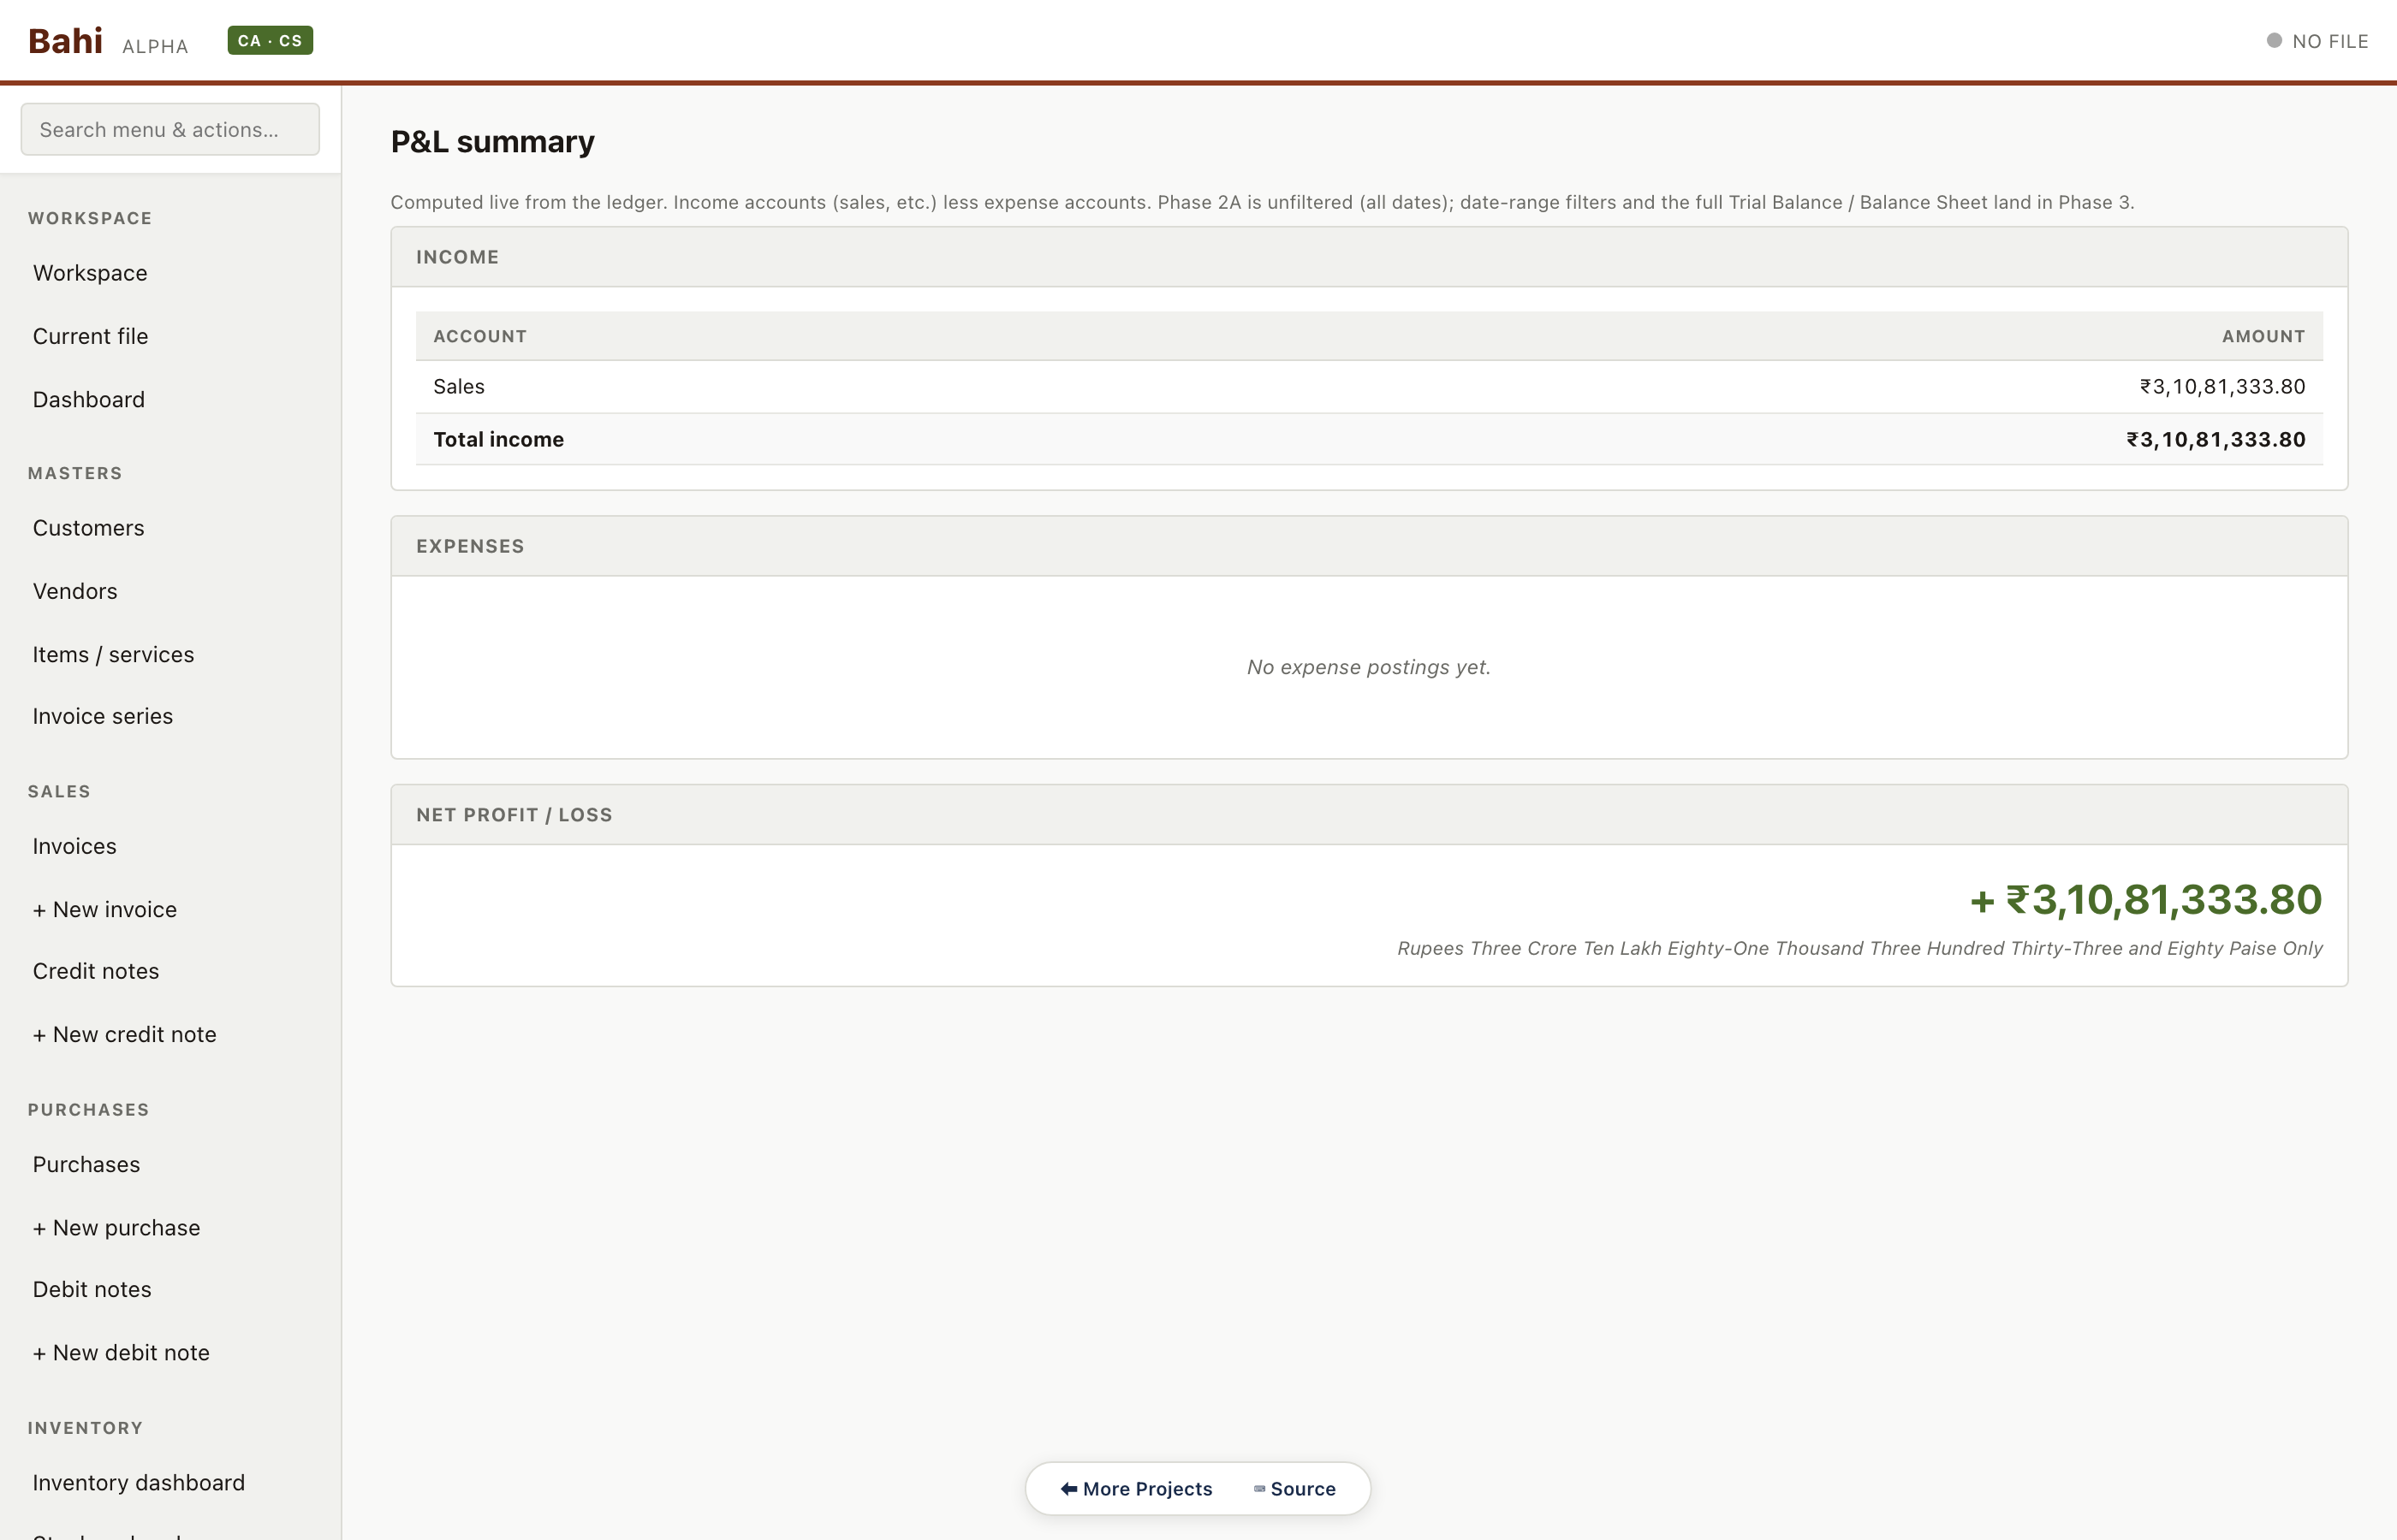Viewport: 2397px width, 1540px height.
Task: Select Items / services menu entry
Action: 113,654
